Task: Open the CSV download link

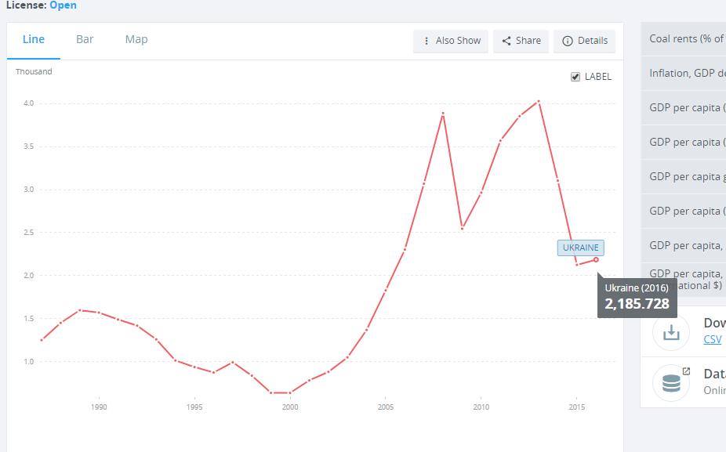Action: 713,339
